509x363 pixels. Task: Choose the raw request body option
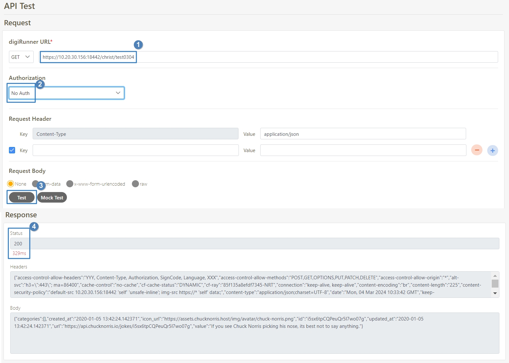point(135,184)
